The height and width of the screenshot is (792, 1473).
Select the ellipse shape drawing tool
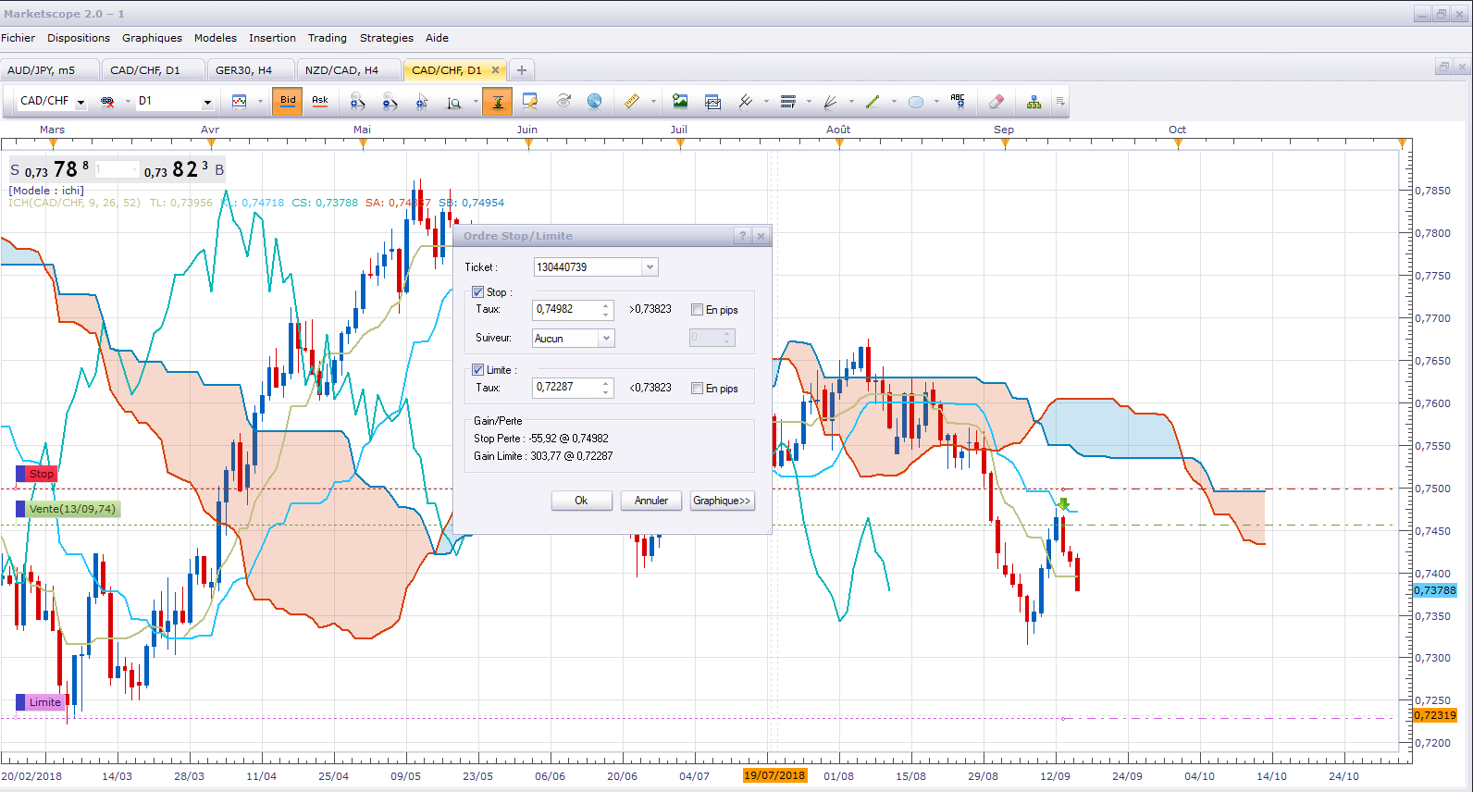(916, 102)
